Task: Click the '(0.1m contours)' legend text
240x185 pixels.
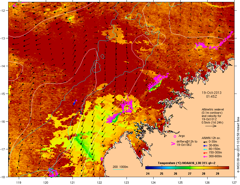Action: click(212, 113)
